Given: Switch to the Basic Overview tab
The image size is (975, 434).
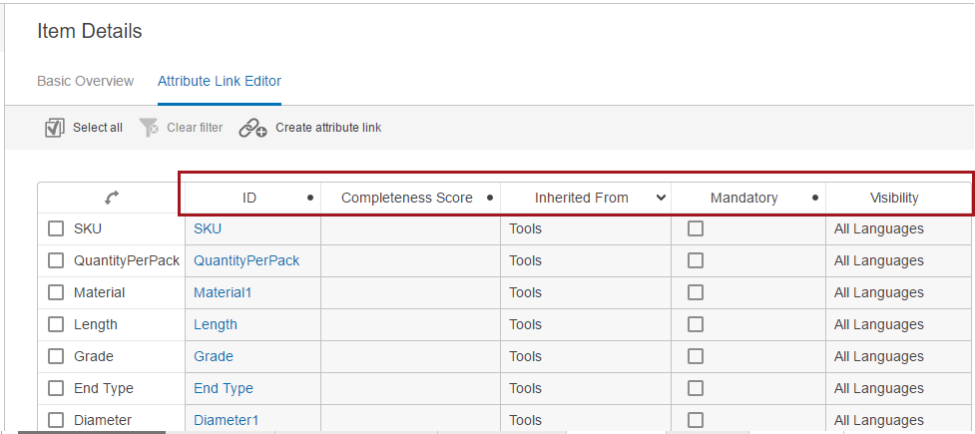Looking at the screenshot, I should pyautogui.click(x=85, y=81).
